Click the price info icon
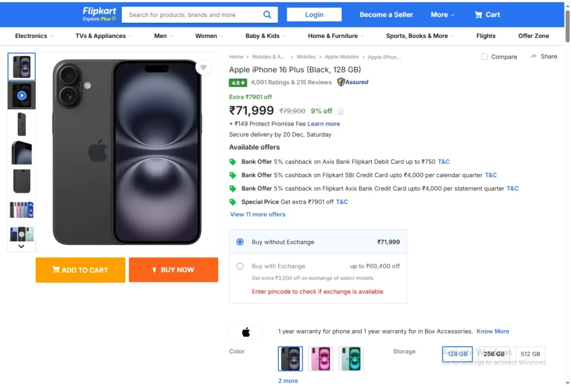Viewport: 571px width, 386px height. [341, 112]
